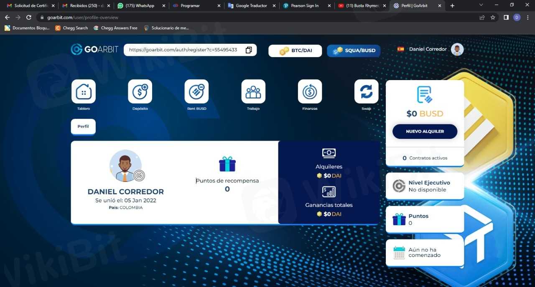Open the Trabajo team icon
The height and width of the screenshot is (287, 535).
point(253,91)
